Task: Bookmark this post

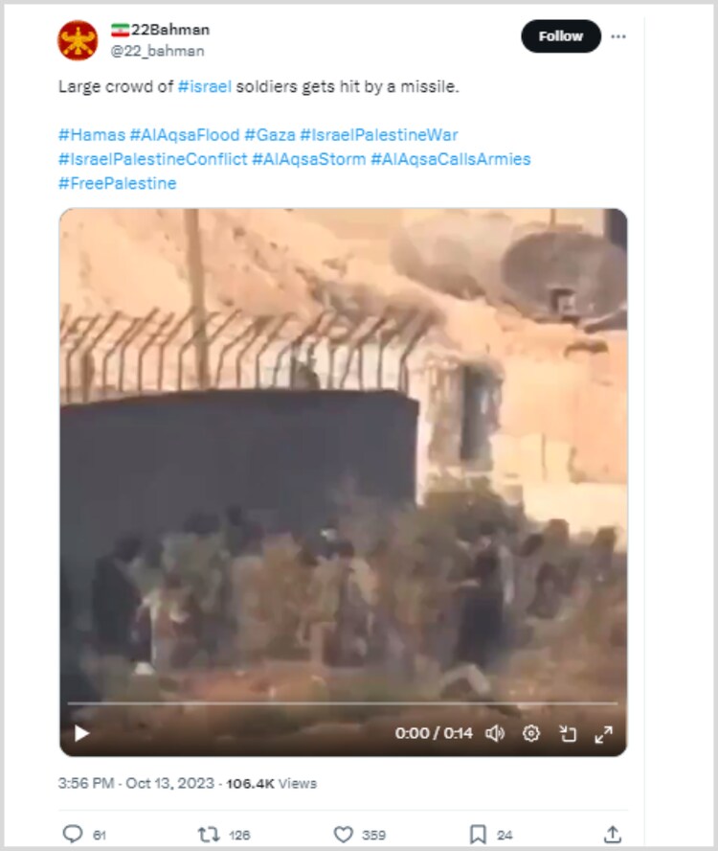Action: (x=478, y=834)
